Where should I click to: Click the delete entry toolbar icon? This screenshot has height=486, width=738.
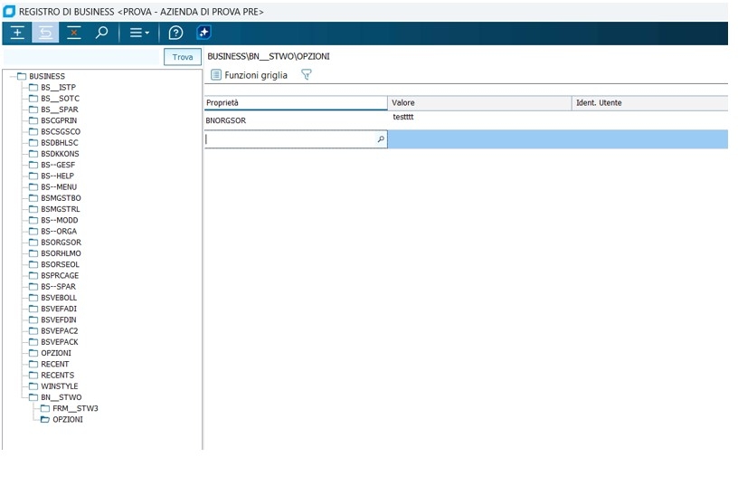[74, 33]
